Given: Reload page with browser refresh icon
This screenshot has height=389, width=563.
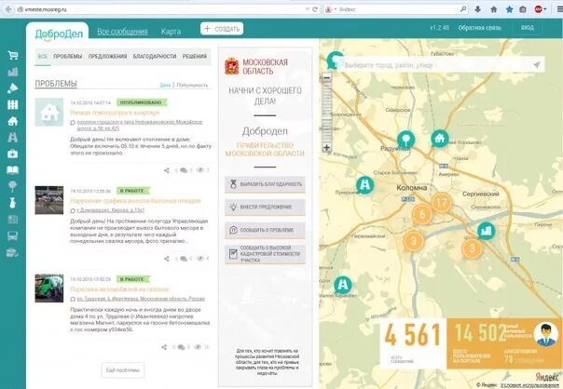Looking at the screenshot, I should click(x=315, y=9).
